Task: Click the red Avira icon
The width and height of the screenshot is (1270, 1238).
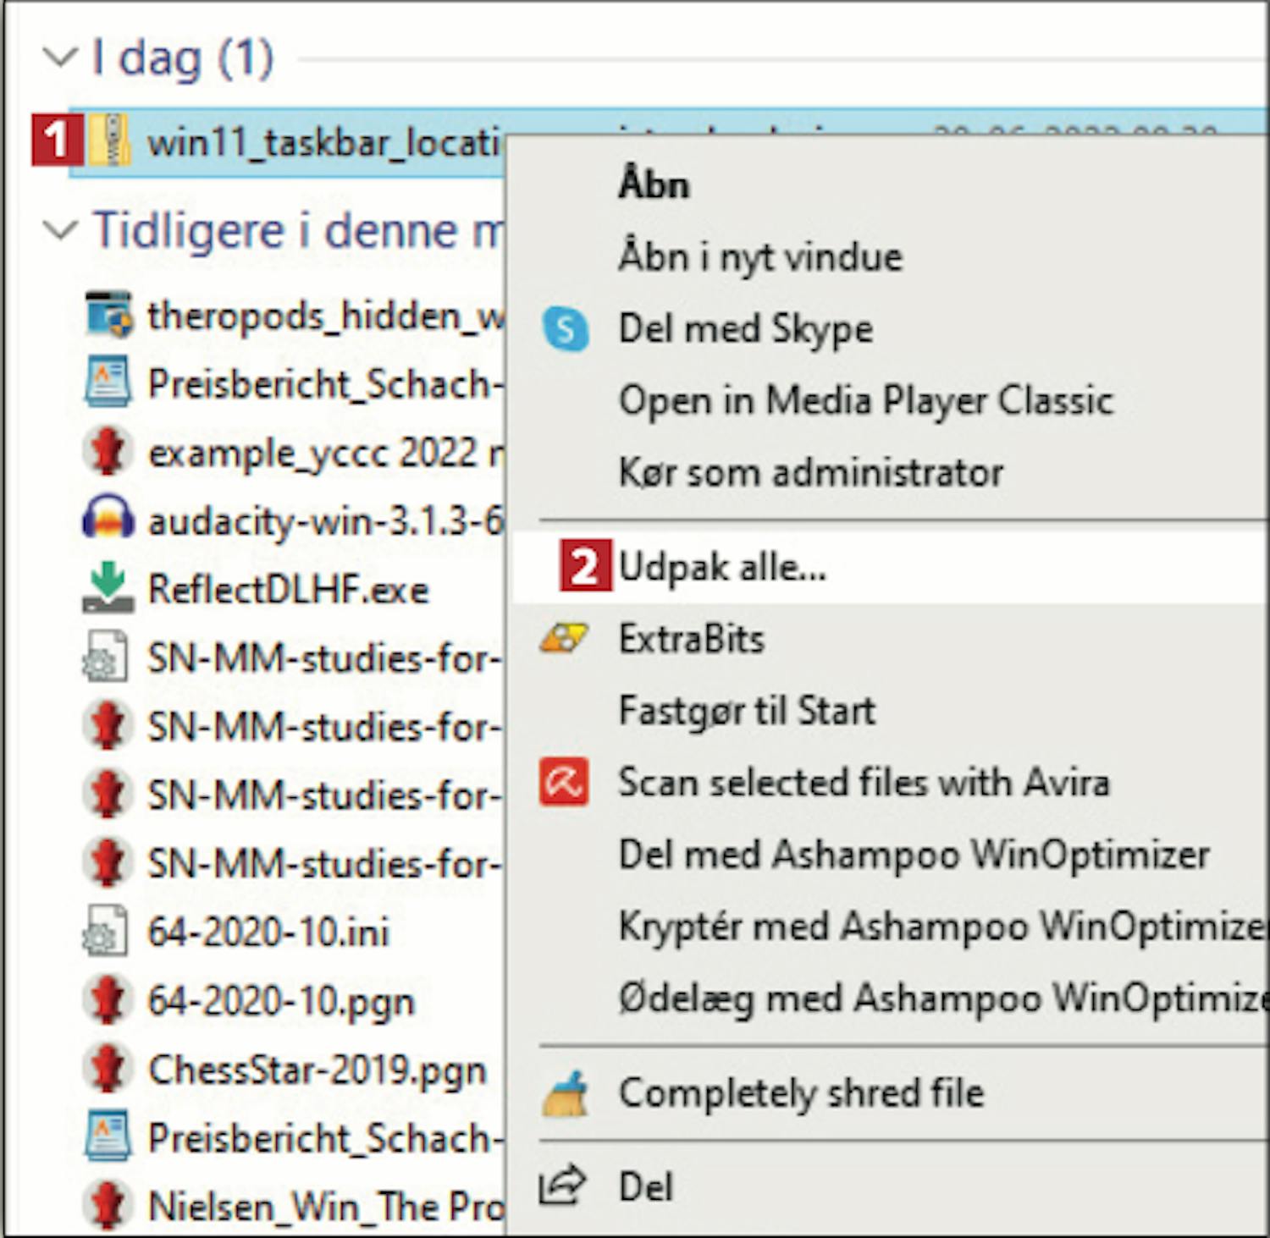Action: (564, 782)
